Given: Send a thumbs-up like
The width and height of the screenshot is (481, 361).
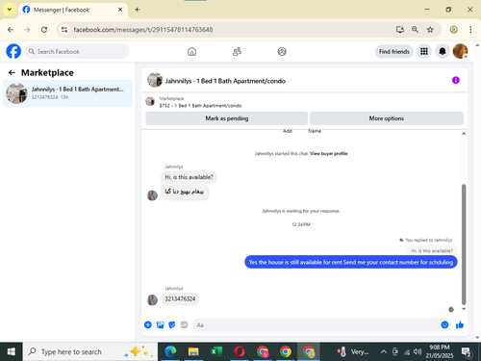Looking at the screenshot, I should [460, 324].
